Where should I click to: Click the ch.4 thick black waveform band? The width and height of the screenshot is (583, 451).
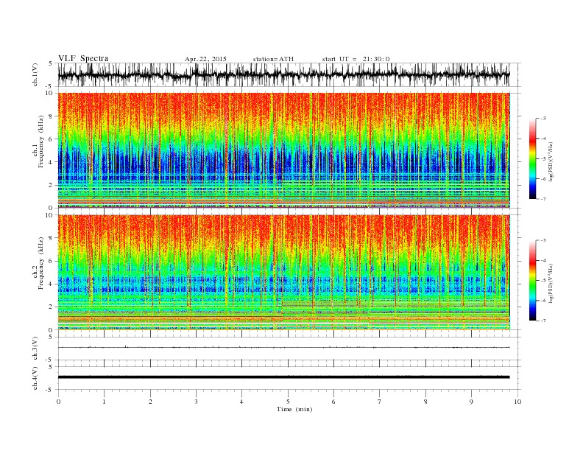click(283, 377)
